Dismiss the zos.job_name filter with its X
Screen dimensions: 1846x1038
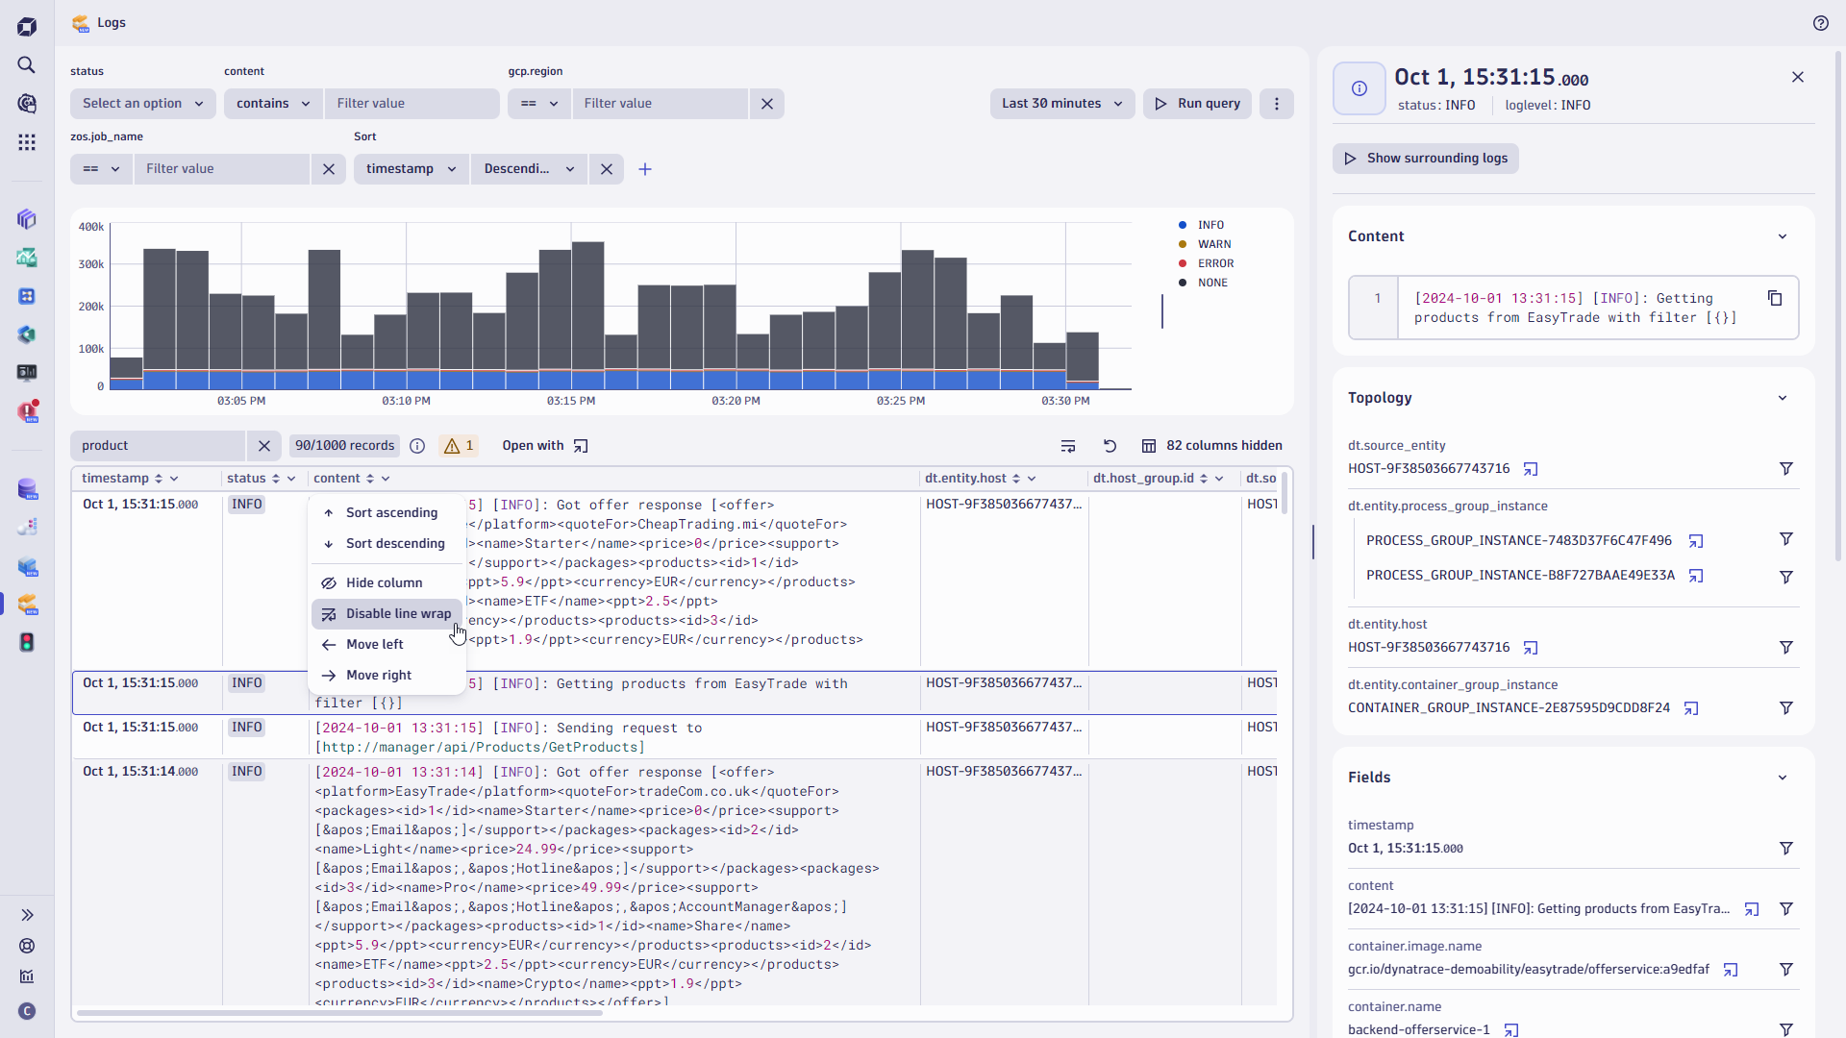(328, 168)
